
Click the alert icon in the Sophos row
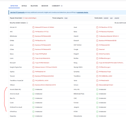[33, 72]
